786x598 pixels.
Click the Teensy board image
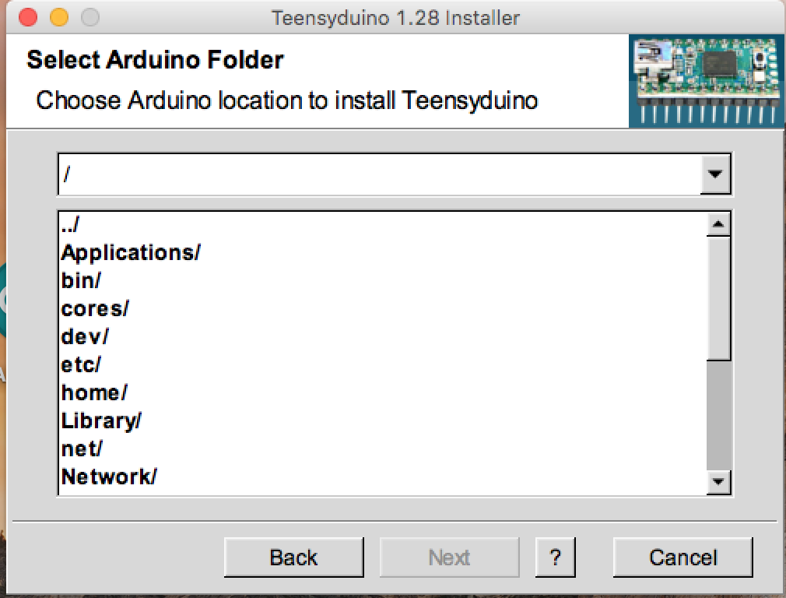707,81
